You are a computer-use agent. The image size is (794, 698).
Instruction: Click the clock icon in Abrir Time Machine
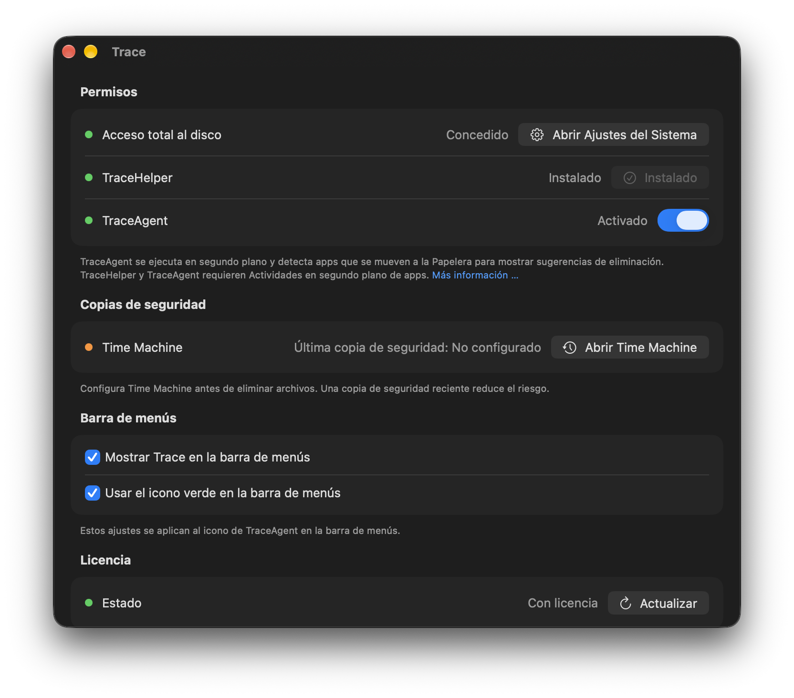coord(570,348)
